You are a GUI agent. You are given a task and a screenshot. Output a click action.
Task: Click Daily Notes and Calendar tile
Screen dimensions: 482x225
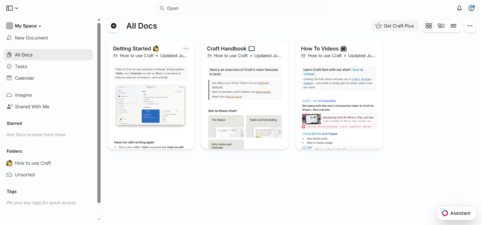(x=226, y=144)
